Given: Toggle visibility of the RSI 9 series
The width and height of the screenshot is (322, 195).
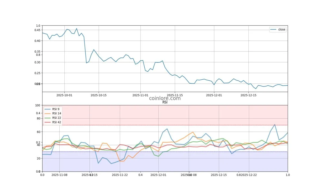Looking at the screenshot, I should click(x=52, y=109).
